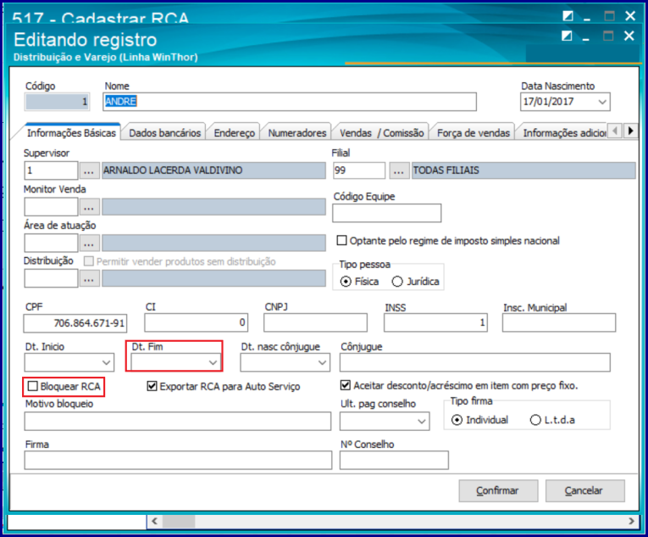
Task: Click the CI field
Action: pyautogui.click(x=197, y=322)
